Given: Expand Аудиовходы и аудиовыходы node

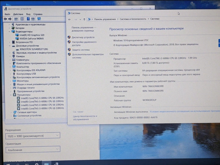Looking at the screenshot, I should 9,24.
